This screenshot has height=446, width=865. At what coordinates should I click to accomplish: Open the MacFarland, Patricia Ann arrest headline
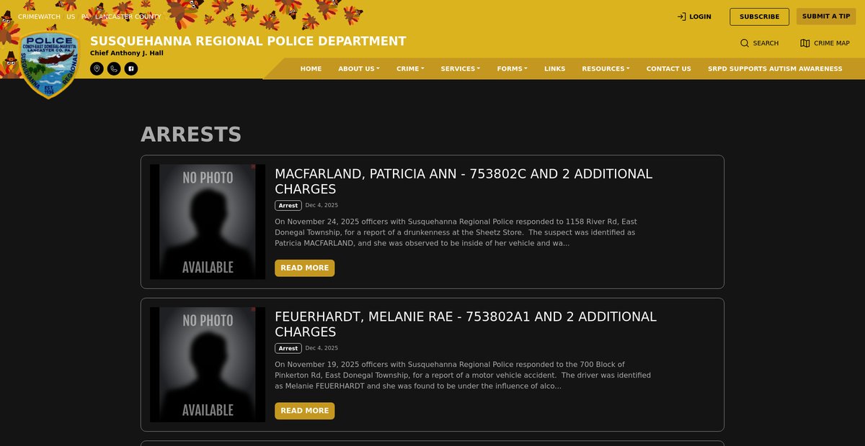[x=463, y=181]
